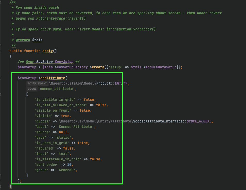
Task: Click the 'General' group string
Action: click(66, 170)
